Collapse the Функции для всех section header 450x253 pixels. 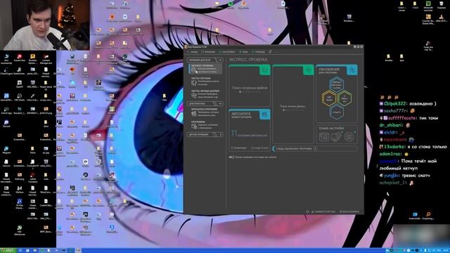[205, 60]
